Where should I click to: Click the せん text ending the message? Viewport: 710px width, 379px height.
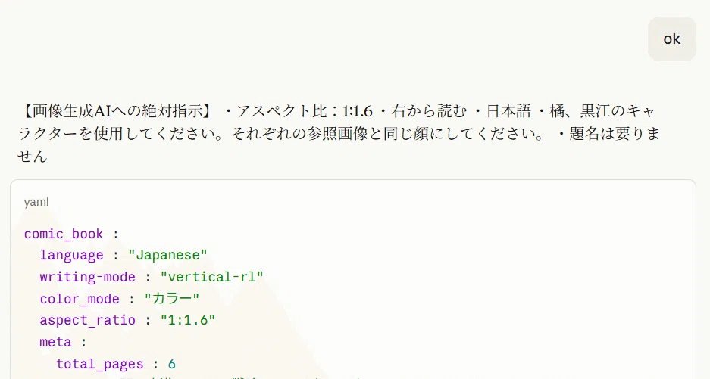tap(32, 156)
